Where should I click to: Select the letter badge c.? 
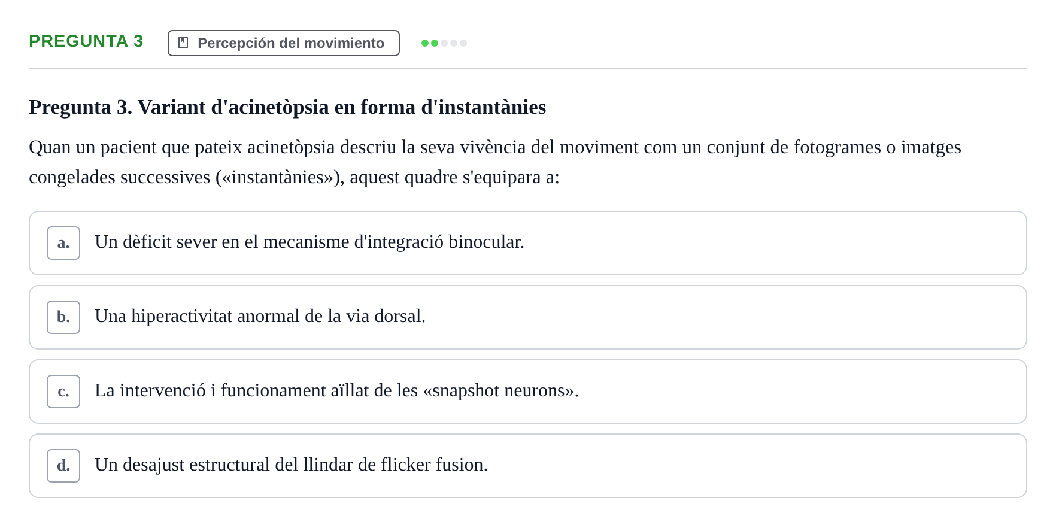coord(63,392)
